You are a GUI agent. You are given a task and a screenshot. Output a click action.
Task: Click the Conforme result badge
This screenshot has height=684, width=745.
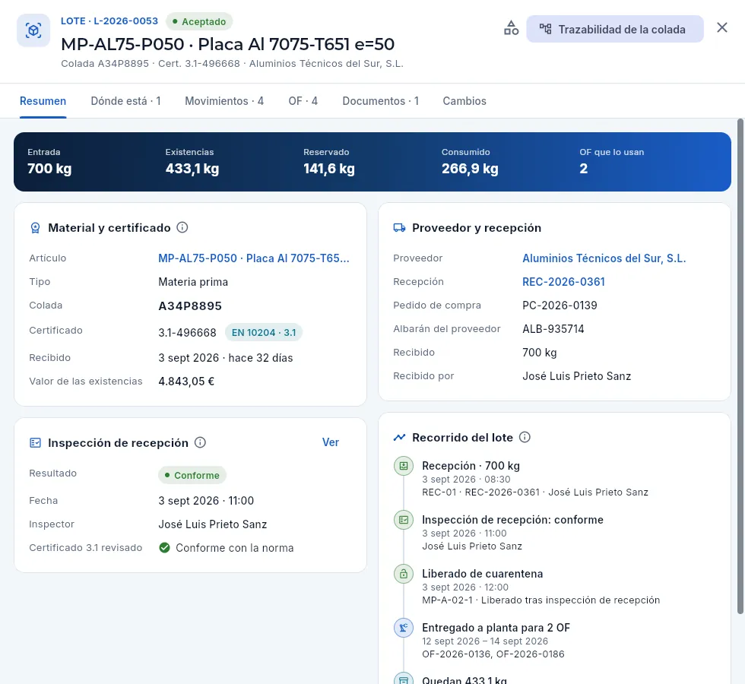[192, 475]
